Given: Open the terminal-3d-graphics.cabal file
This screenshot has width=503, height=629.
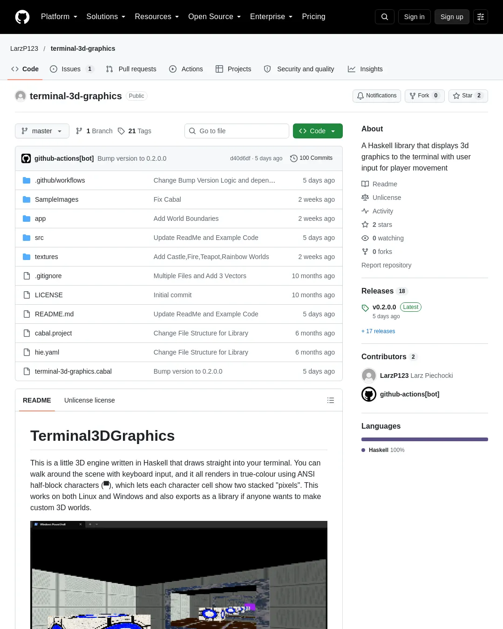Looking at the screenshot, I should (x=73, y=371).
